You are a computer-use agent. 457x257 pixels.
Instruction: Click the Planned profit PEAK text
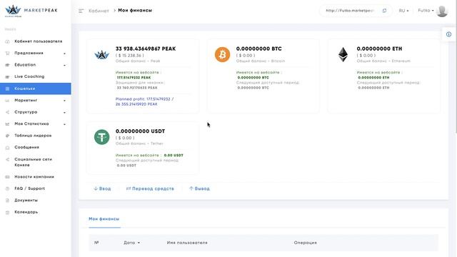point(144,101)
